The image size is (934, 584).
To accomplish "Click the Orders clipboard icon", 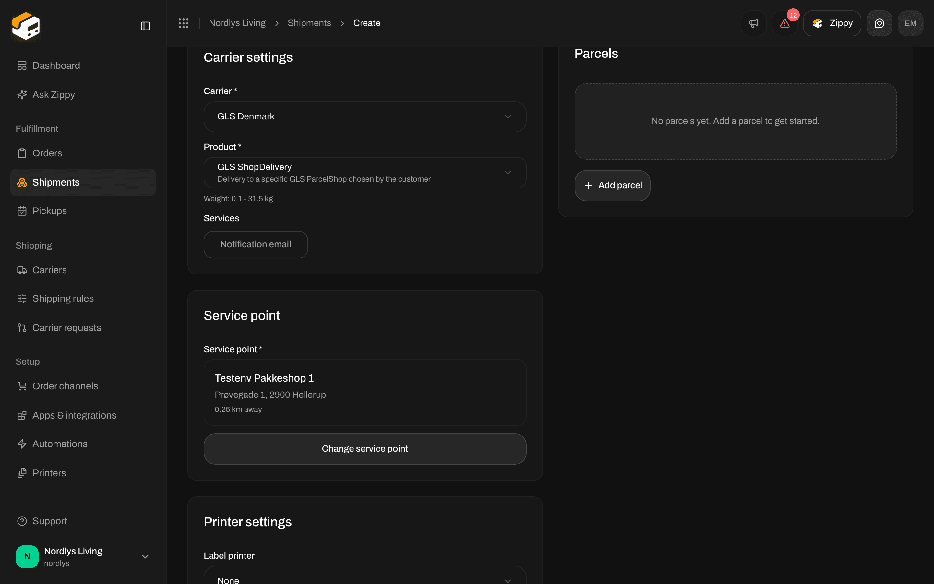I will tap(22, 153).
